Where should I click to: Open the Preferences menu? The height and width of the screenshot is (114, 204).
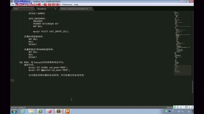[67, 4]
